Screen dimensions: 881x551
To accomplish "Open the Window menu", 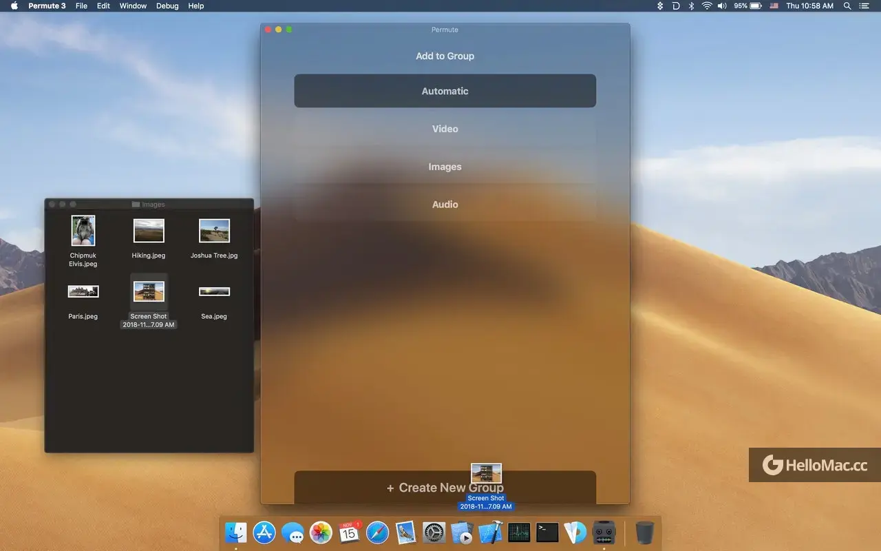I will [133, 6].
